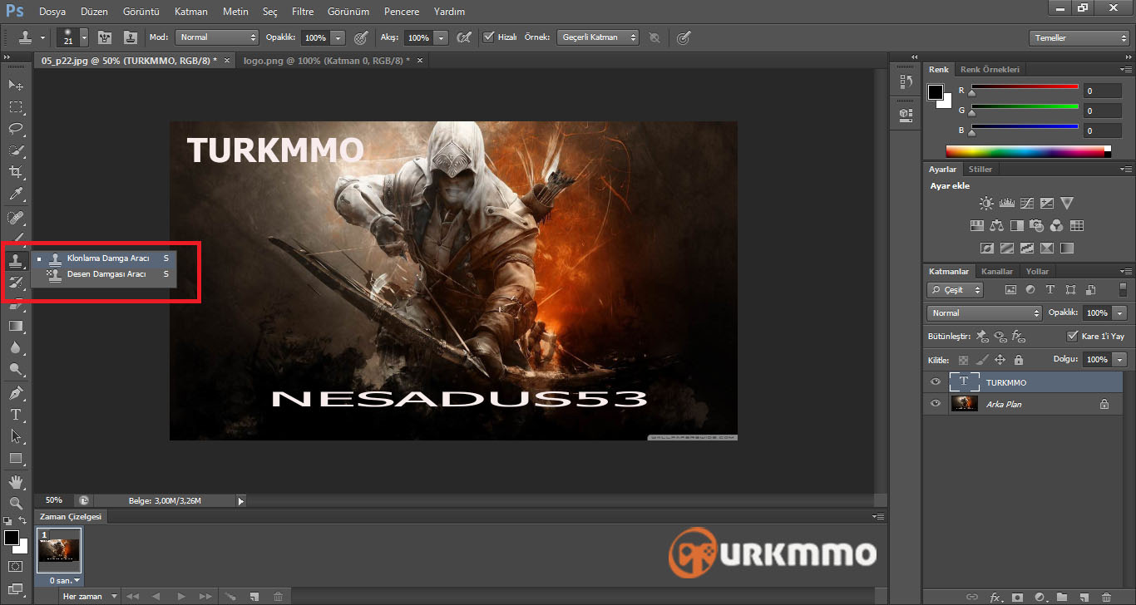
Task: Add Photo Filter camera icon
Action: click(1037, 225)
